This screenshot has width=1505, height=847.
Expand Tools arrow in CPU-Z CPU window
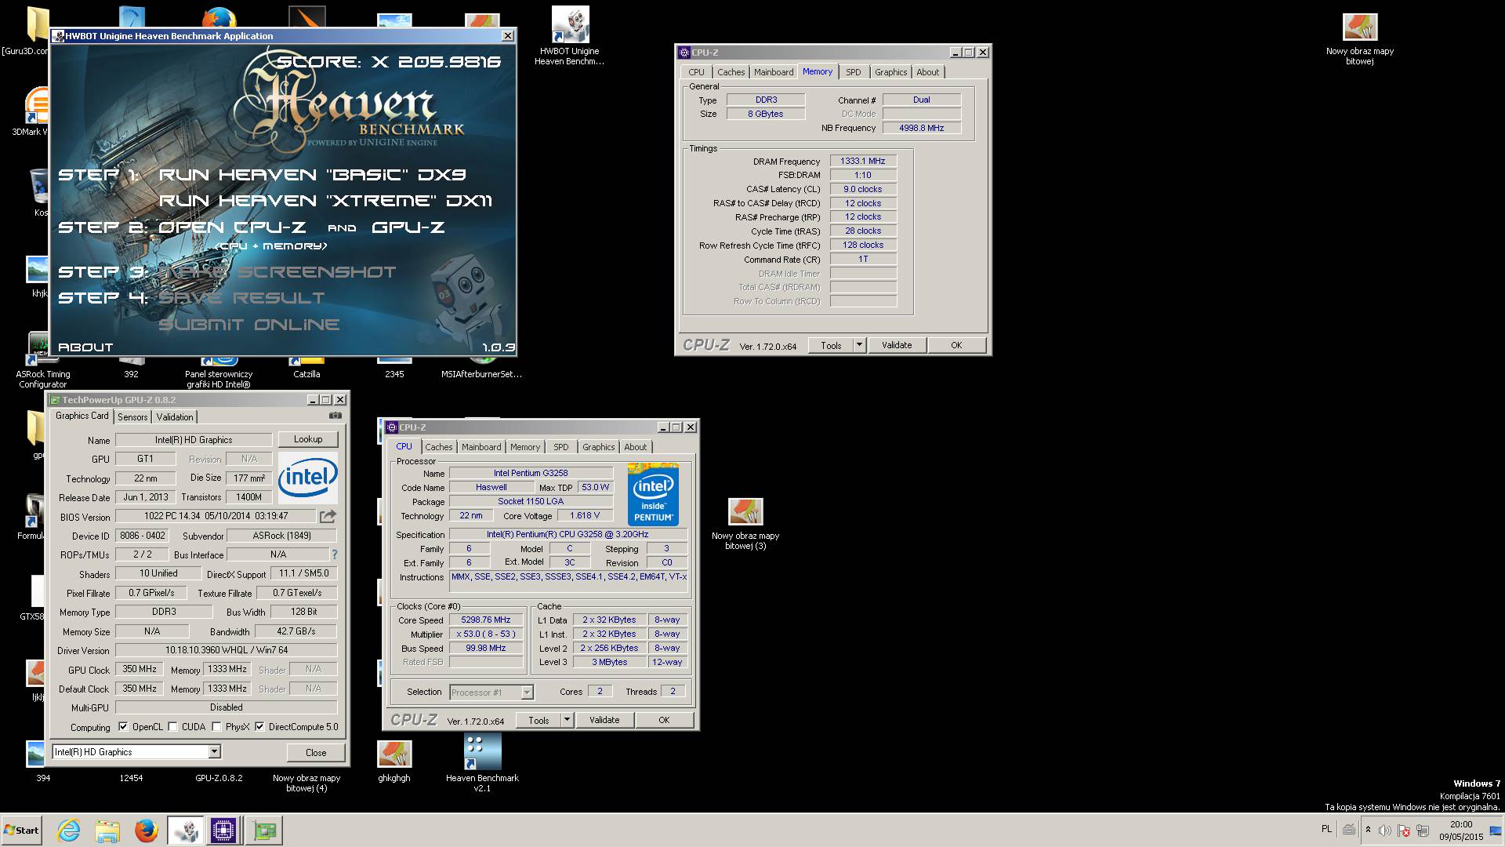(568, 720)
